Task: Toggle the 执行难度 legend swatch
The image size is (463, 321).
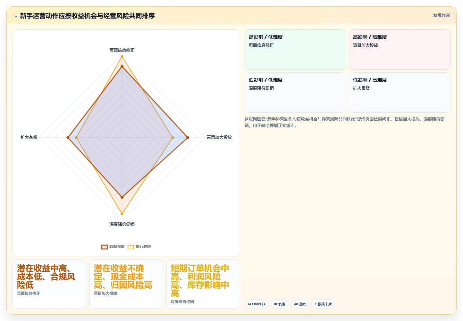Action: tap(131, 247)
